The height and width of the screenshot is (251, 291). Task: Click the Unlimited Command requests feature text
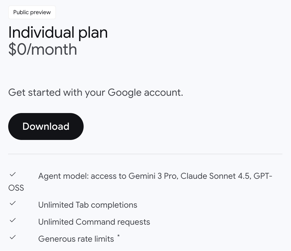[94, 222]
